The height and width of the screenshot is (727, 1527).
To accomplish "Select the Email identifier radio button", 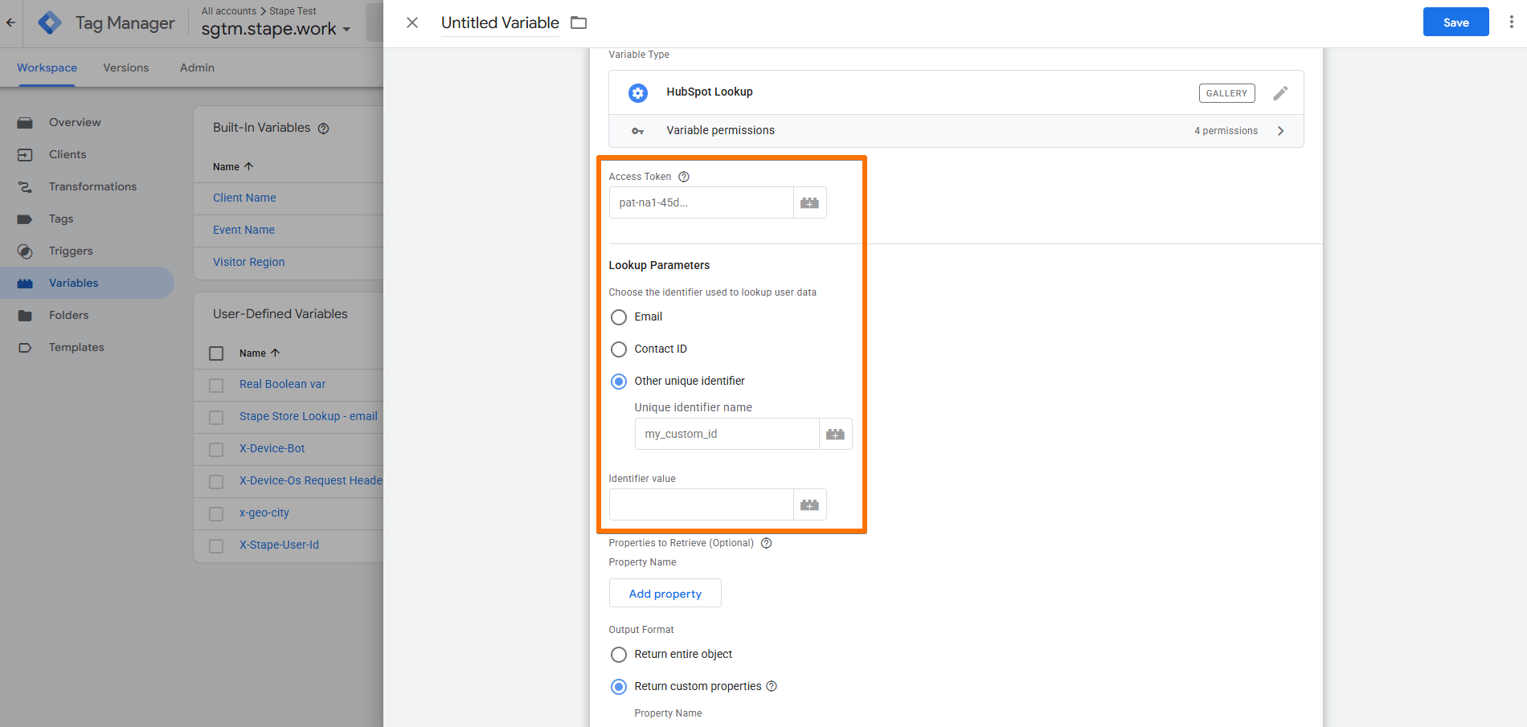I will click(619, 317).
